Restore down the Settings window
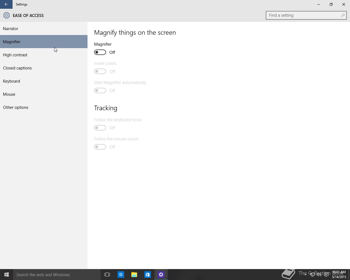This screenshot has width=350, height=280. pos(331,4)
